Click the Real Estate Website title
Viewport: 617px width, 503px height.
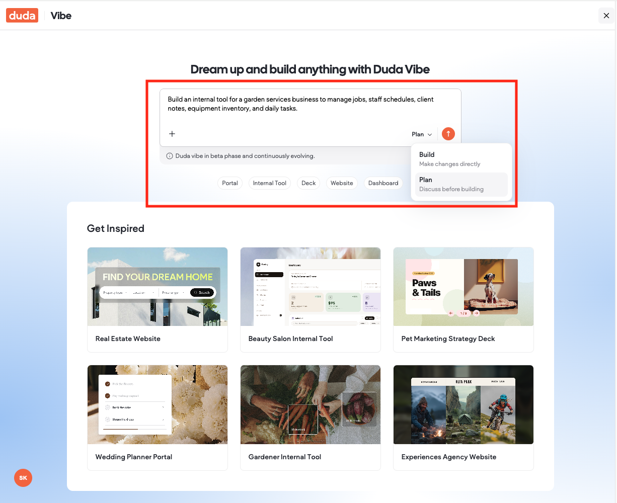pyautogui.click(x=128, y=339)
